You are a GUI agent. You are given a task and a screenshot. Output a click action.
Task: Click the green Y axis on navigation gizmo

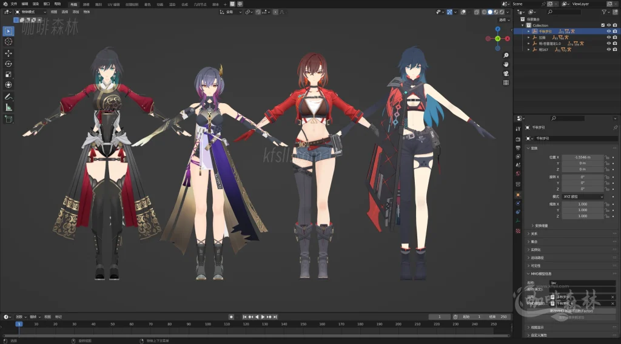(497, 38)
